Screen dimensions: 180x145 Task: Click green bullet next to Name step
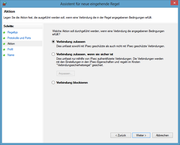coord(4,55)
